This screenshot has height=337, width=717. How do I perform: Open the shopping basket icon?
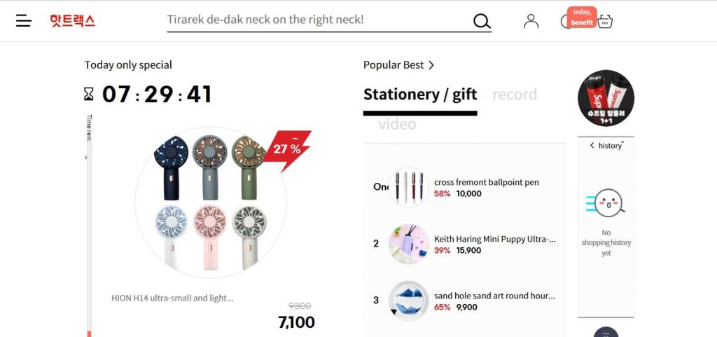pos(605,21)
